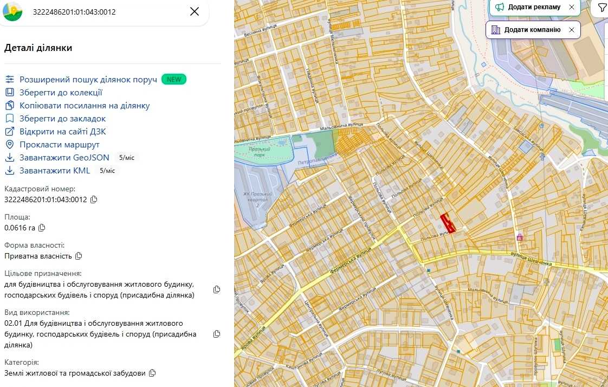Click the Деталі ділянки heading
The width and height of the screenshot is (608, 387).
(x=38, y=48)
